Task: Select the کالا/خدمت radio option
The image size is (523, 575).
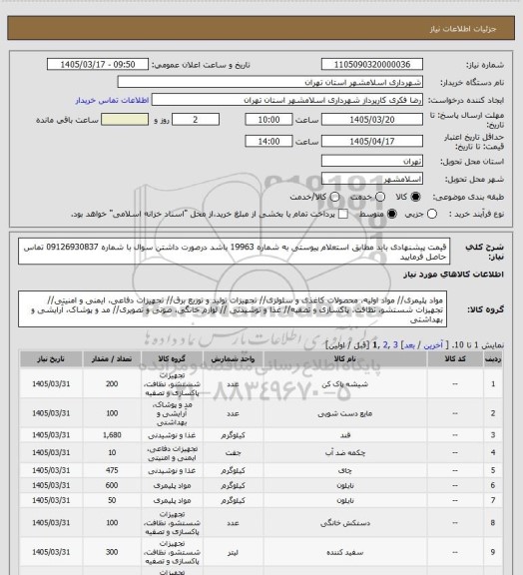Action: tap(334, 197)
